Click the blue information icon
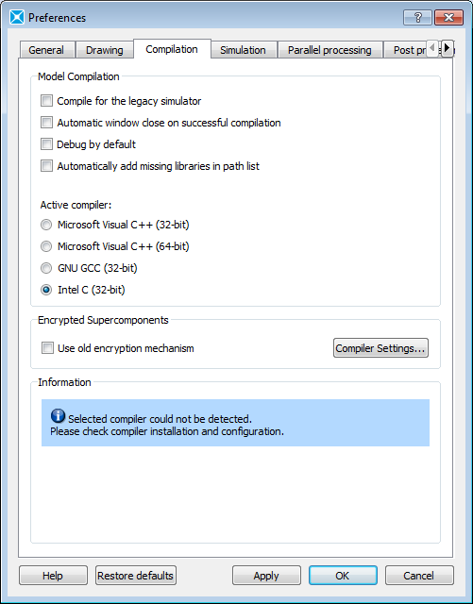473x604 pixels. click(x=58, y=415)
